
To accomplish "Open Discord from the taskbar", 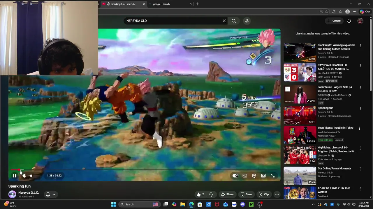I will click(x=242, y=204).
